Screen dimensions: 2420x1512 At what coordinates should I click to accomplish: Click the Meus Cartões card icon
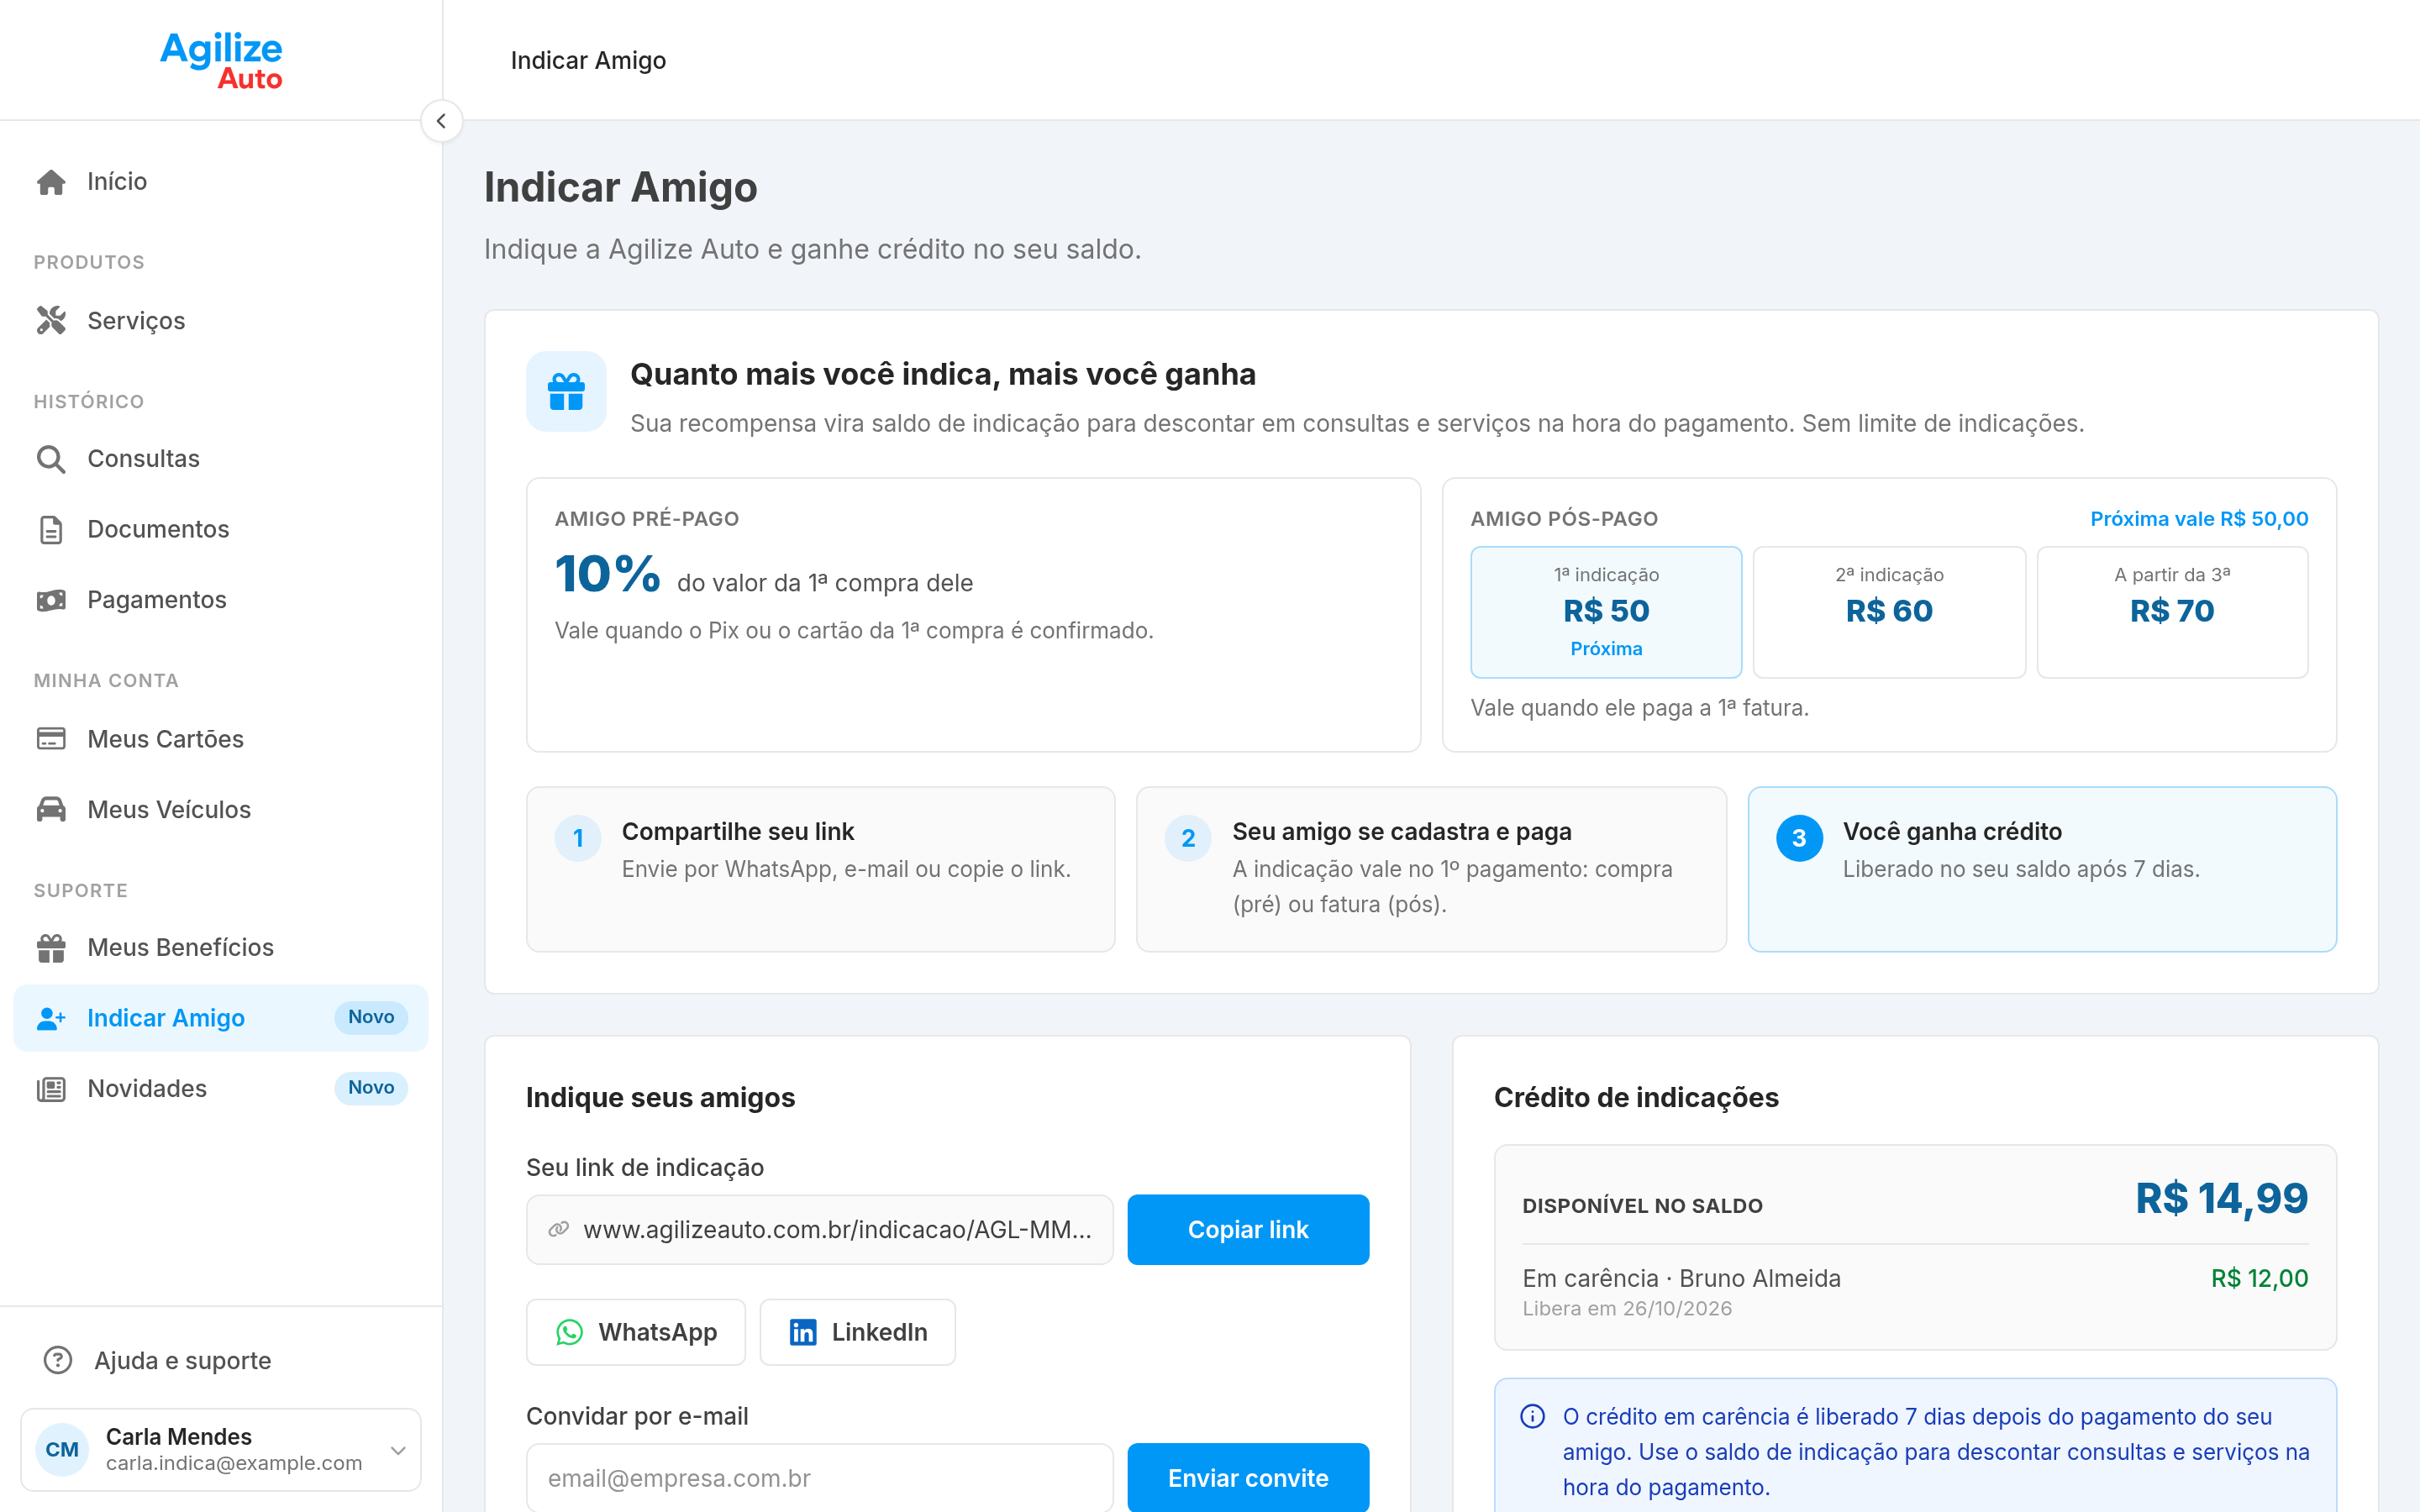(x=51, y=739)
